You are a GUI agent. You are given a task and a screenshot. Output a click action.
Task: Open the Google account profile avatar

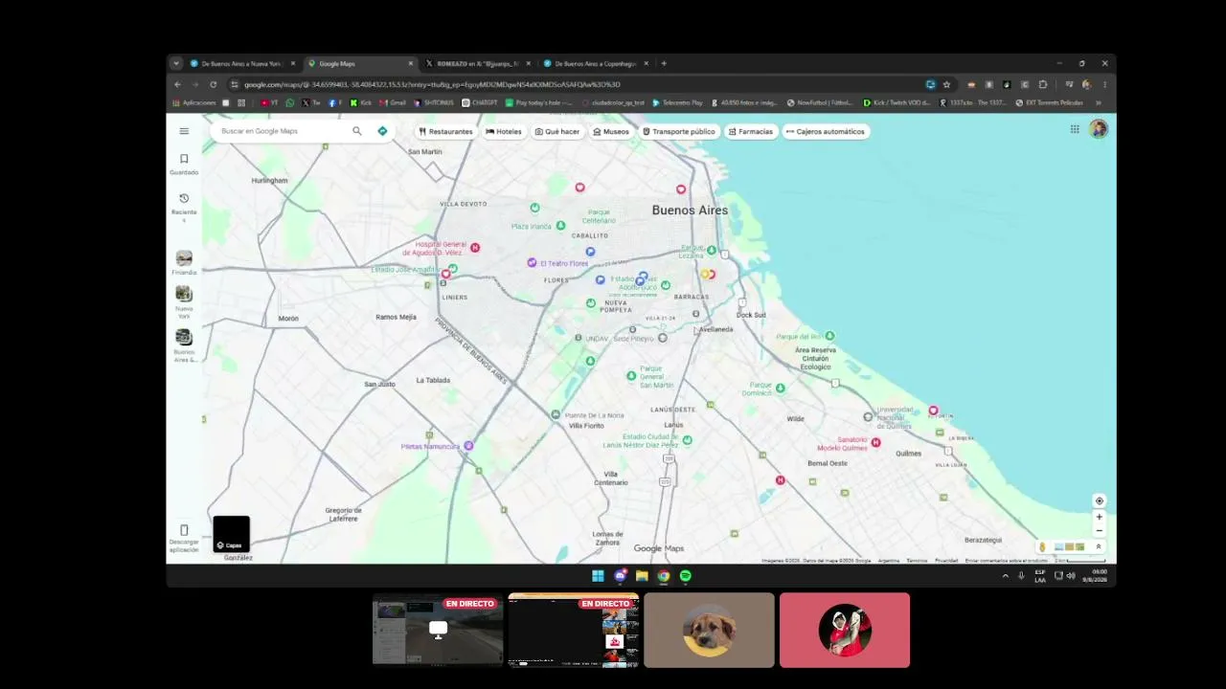pos(1099,129)
